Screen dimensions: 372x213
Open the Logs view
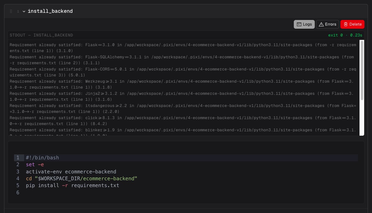pyautogui.click(x=304, y=24)
